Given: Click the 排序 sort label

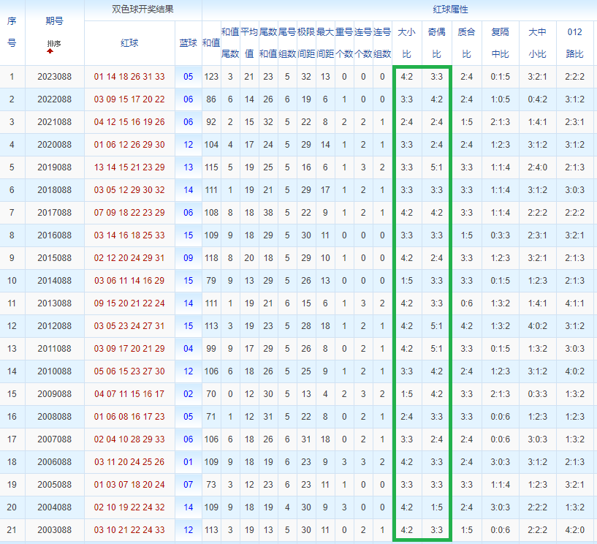Looking at the screenshot, I should coord(54,43).
